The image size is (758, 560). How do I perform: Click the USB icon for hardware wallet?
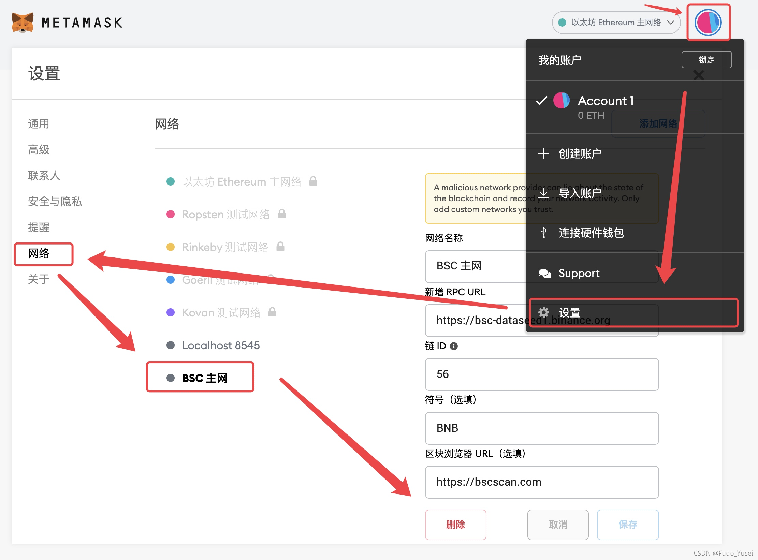point(544,233)
